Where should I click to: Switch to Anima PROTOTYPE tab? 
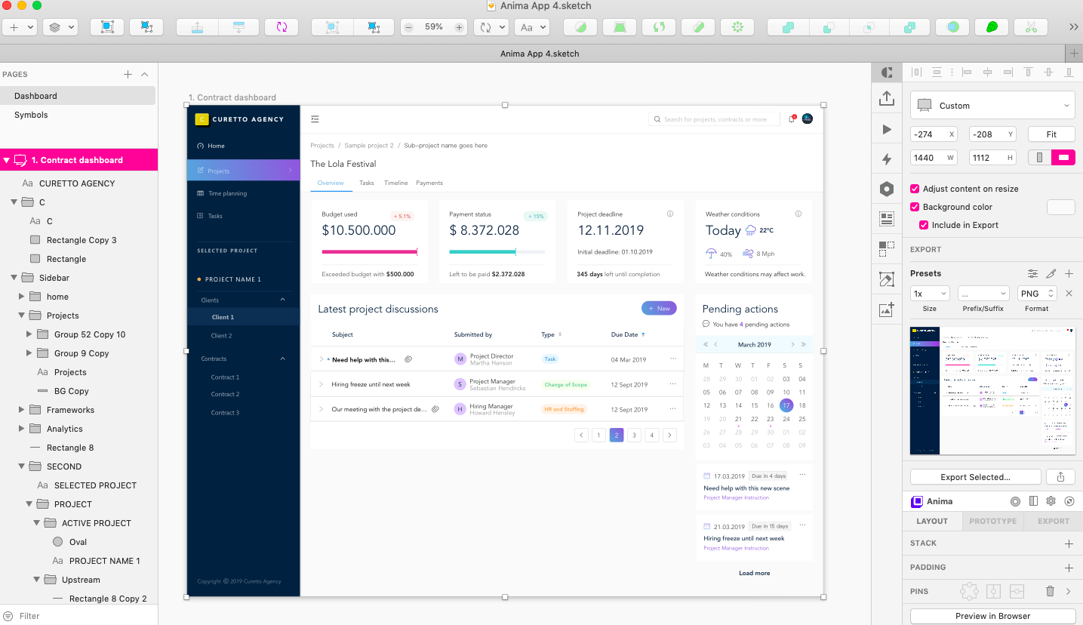click(x=992, y=521)
